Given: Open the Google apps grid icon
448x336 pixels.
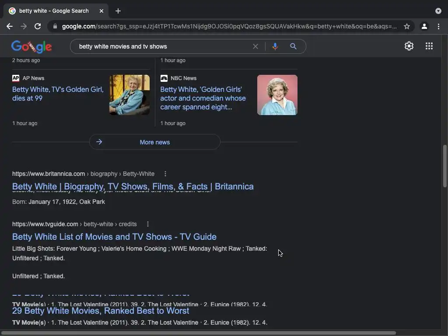Looking at the screenshot, I should pyautogui.click(x=429, y=46).
